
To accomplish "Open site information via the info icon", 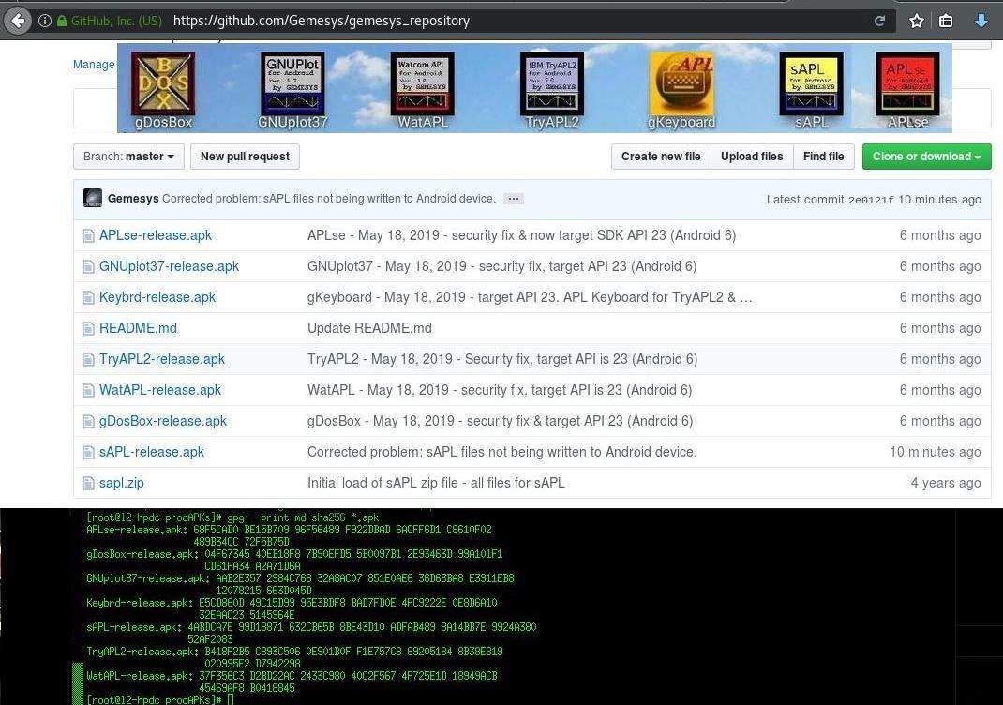I will tap(45, 21).
